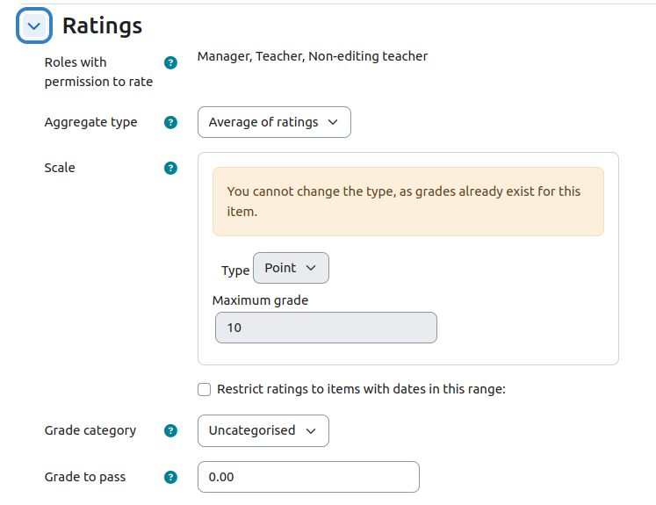Click the cannot change type warning message
This screenshot has height=505, width=656.
(407, 202)
